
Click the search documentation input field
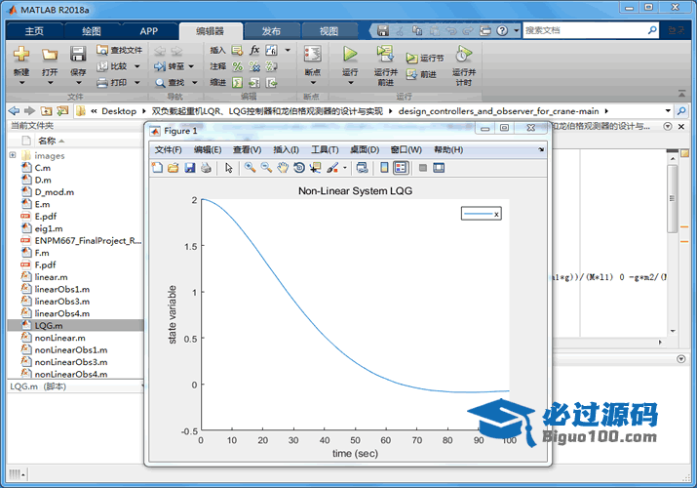pos(585,30)
